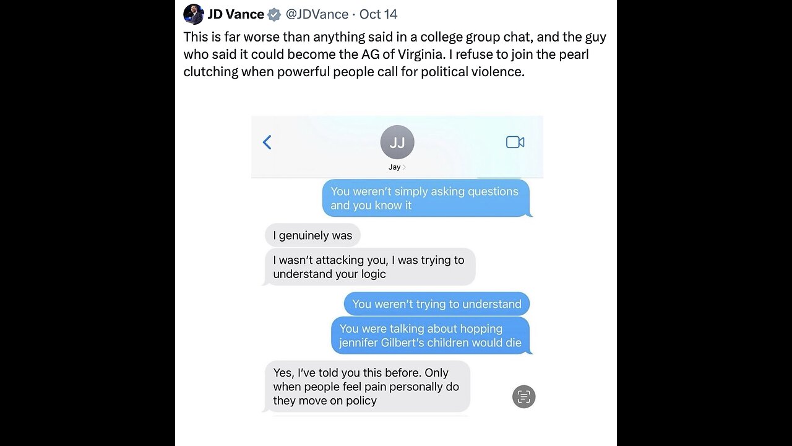Expand contact details chevron beside Jay
The width and height of the screenshot is (792, 446).
(405, 167)
